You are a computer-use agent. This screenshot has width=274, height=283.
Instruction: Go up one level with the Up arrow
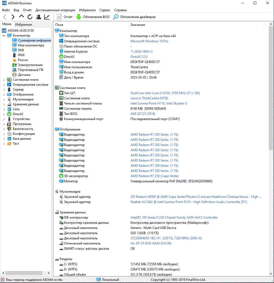click(22, 17)
